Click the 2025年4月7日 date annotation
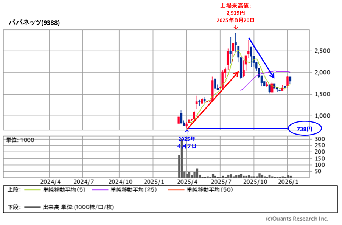Screen dimensions: 342x225 (187, 142)
